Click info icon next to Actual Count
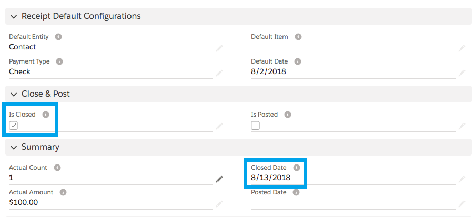475x217 pixels. point(57,168)
